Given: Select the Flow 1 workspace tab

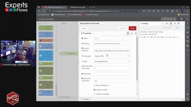Looking at the screenshot, I should click(x=64, y=23).
